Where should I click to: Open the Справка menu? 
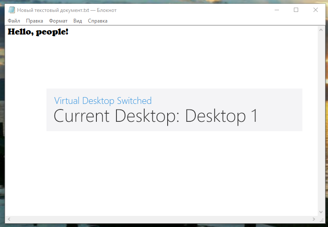pyautogui.click(x=98, y=21)
